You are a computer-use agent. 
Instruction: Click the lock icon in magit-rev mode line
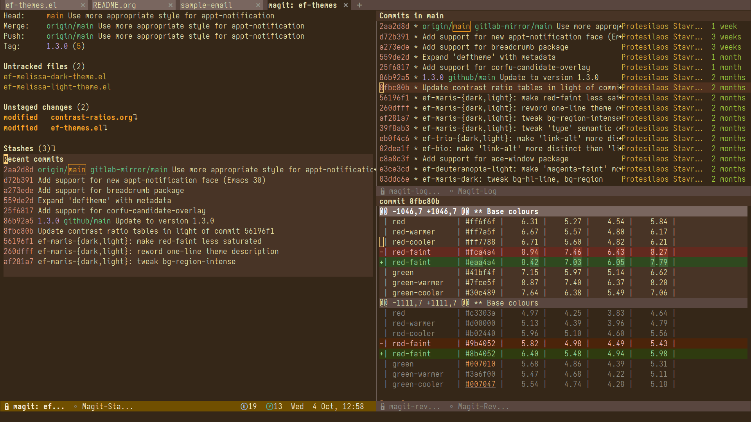tap(383, 406)
